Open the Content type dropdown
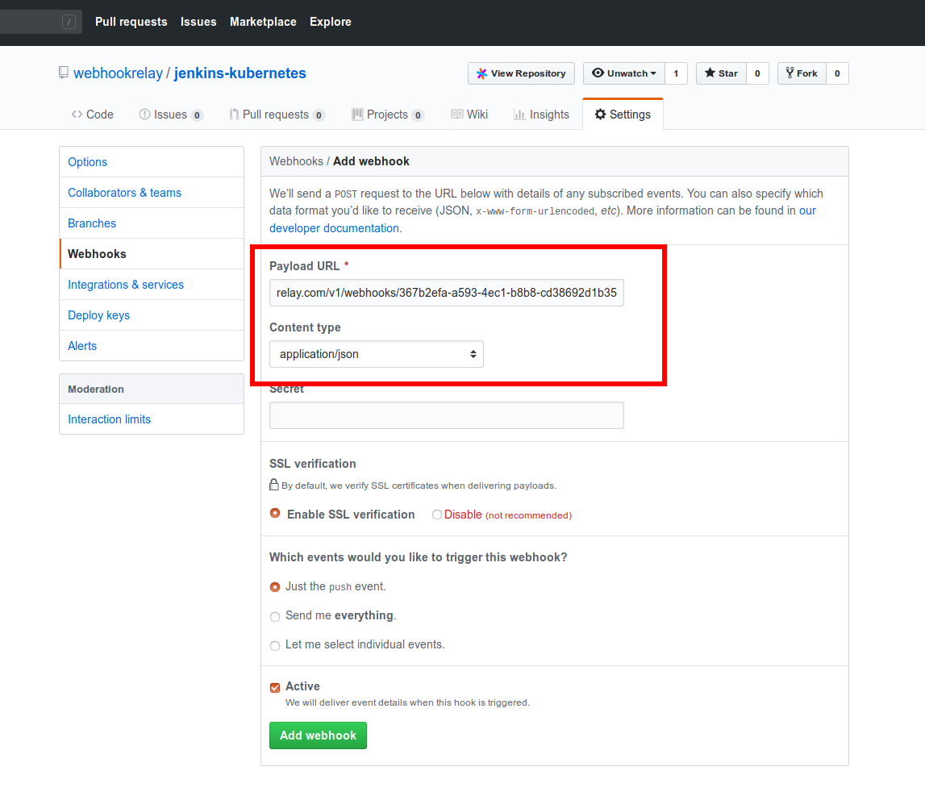Image resolution: width=925 pixels, height=796 pixels. [x=376, y=353]
